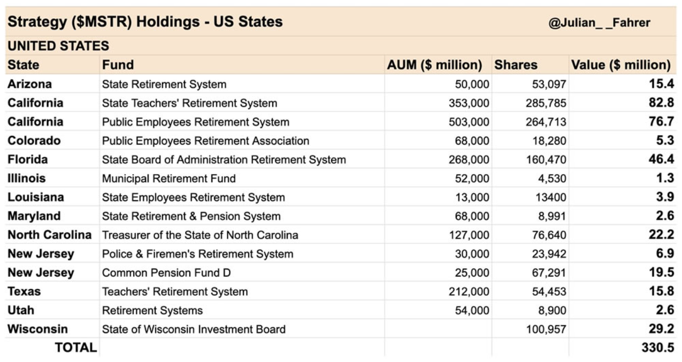Viewport: 682px width, 362px height.
Task: Select the 503,000 AUM cell
Action: (x=469, y=122)
